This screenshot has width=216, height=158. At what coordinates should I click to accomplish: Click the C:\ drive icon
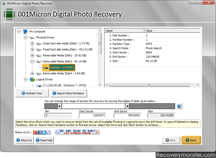point(39,86)
